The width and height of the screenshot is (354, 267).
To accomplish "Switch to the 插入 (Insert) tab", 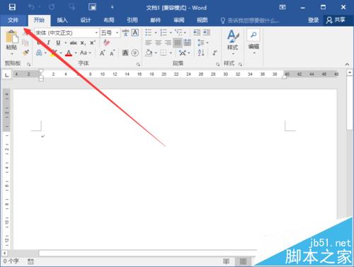I will tap(62, 20).
